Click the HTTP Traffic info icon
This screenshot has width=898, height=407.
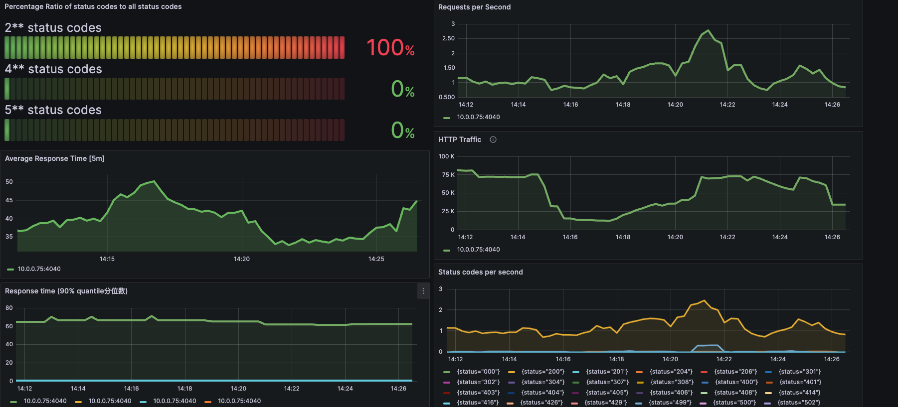coord(493,139)
